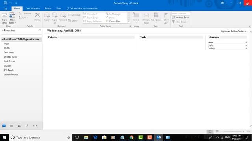This screenshot has width=252, height=141.
Task: Open the Junk dropdown
Action: point(24,18)
